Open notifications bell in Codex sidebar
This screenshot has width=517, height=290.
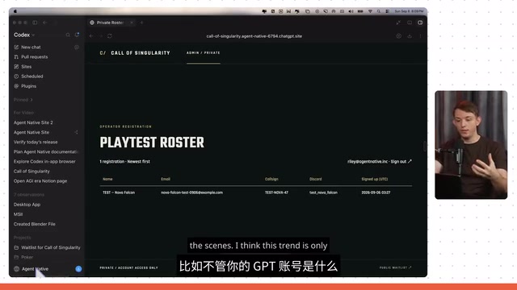[77, 35]
